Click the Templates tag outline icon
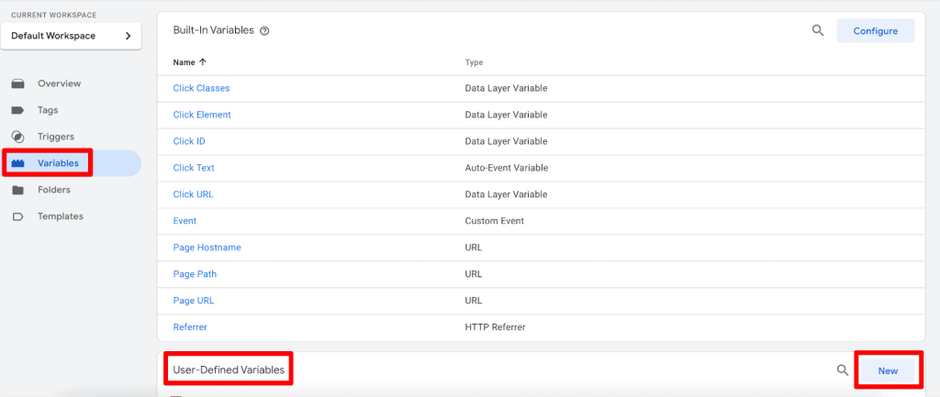The image size is (940, 397). click(x=18, y=216)
